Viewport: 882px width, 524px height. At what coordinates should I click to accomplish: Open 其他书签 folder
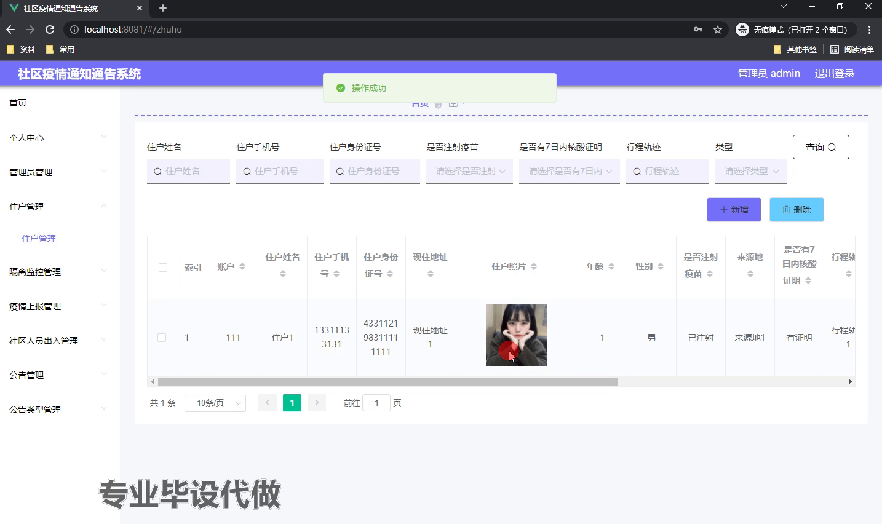(x=795, y=49)
